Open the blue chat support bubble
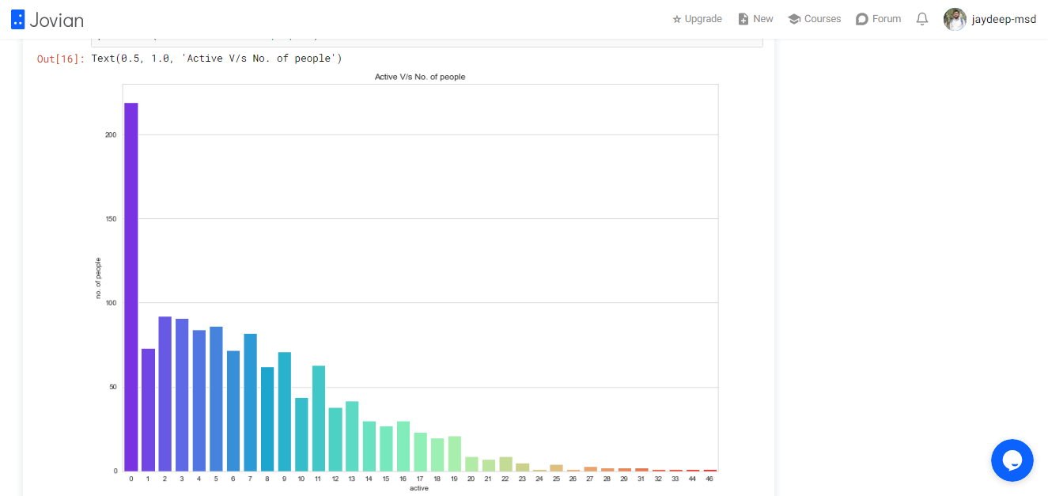The image size is (1048, 496). [1012, 460]
